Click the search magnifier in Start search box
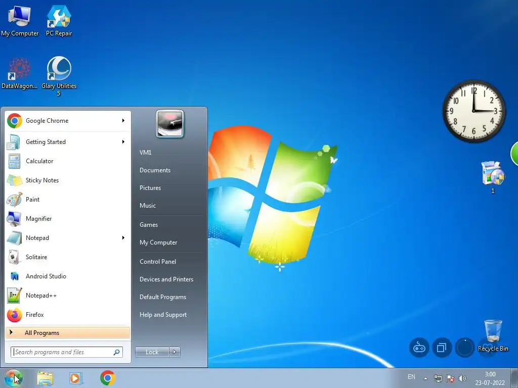Image resolution: width=518 pixels, height=388 pixels. point(117,352)
